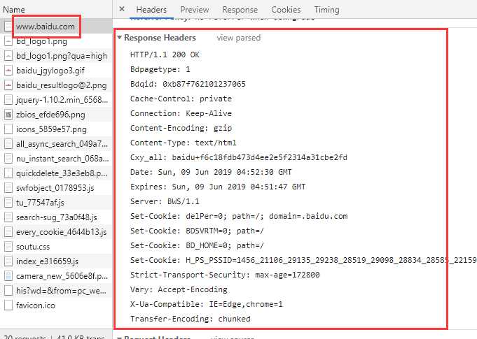Select the jquery-1.10.2.min_6568 request
Screen dimensions: 477x339
[x=62, y=100]
